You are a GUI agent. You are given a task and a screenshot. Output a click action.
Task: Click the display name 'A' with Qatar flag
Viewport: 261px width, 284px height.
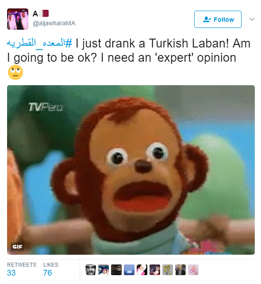[41, 13]
